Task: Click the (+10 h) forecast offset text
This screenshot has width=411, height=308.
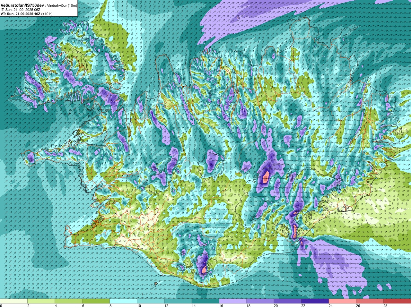Action: [x=47, y=14]
